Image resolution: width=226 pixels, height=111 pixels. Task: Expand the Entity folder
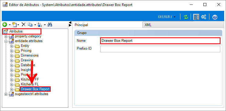(x=12, y=46)
